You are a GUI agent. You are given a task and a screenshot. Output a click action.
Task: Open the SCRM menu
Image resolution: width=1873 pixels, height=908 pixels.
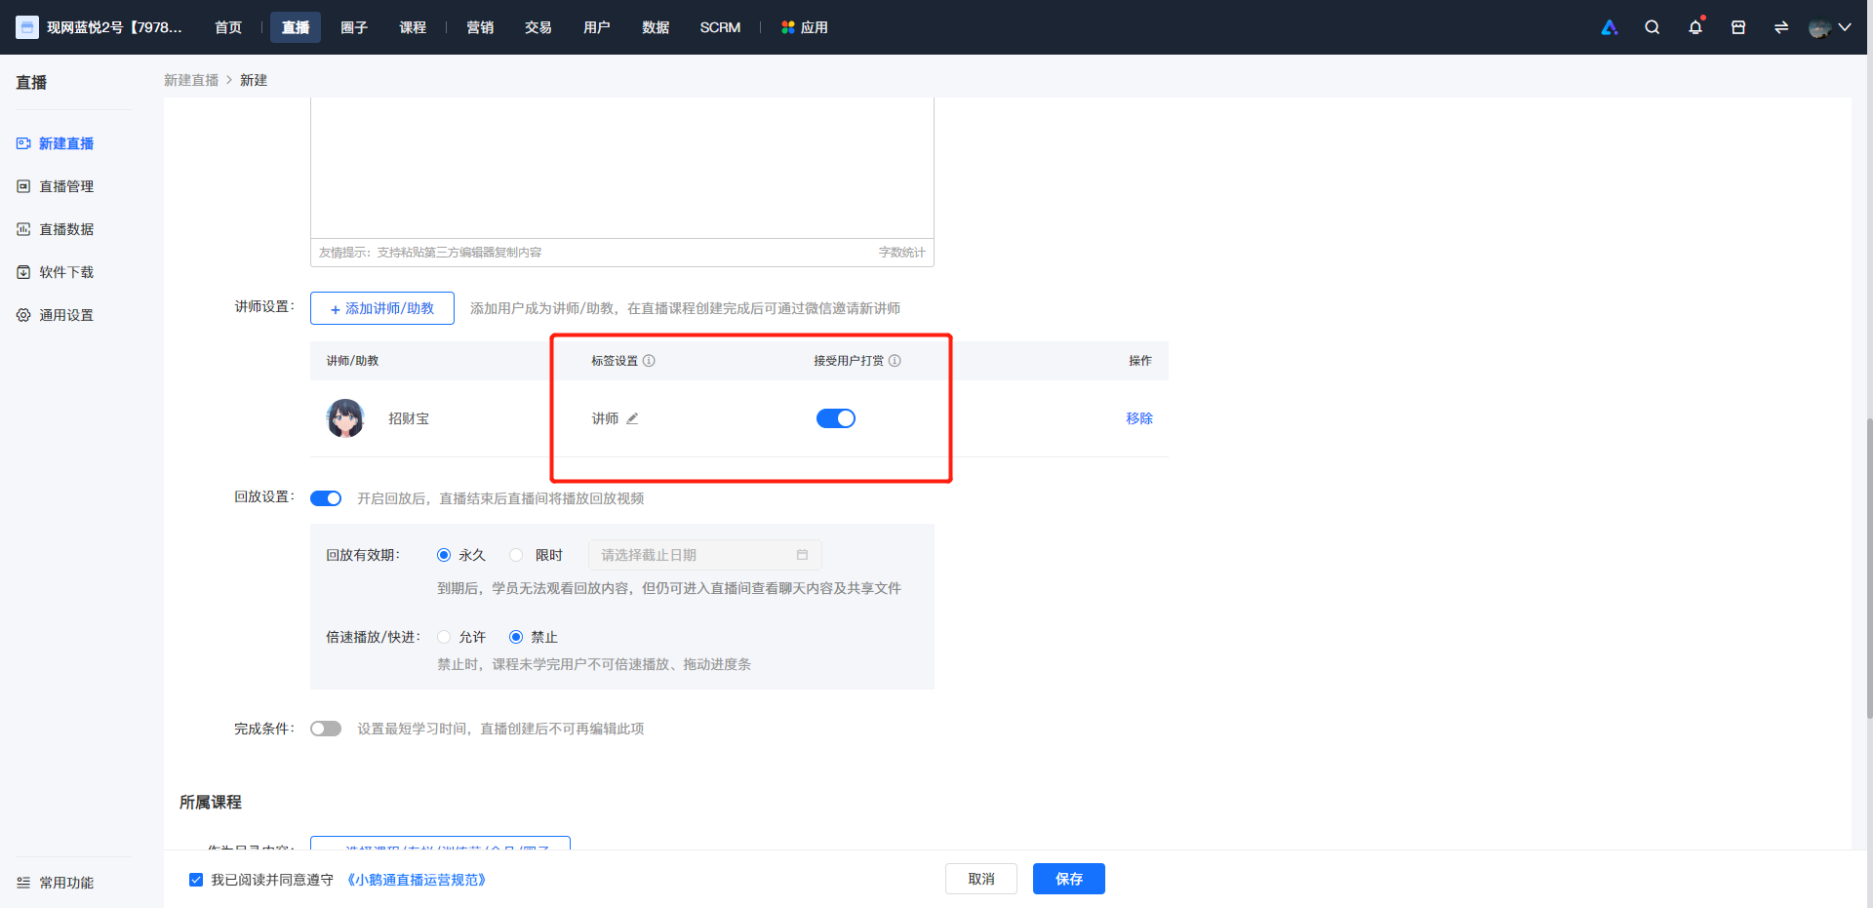(x=720, y=27)
